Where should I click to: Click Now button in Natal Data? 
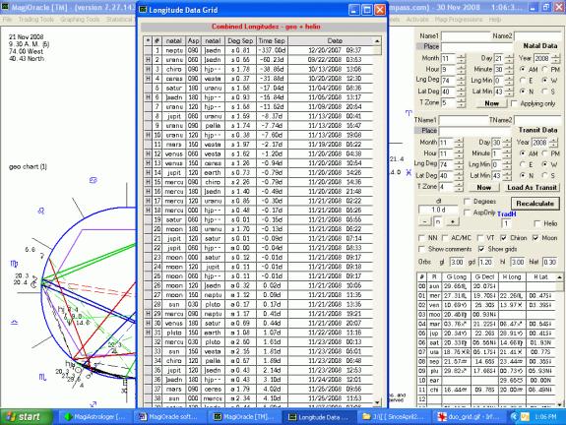(x=491, y=103)
